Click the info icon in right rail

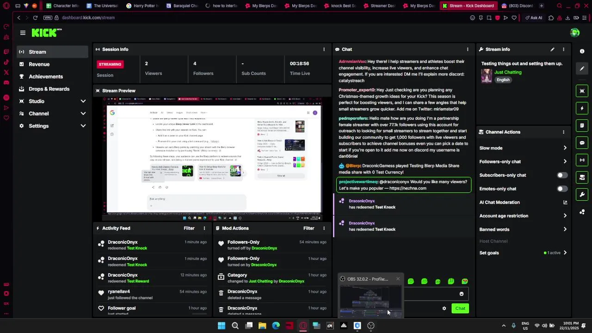[582, 51]
